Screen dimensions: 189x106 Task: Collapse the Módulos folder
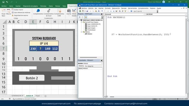click(x=82, y=32)
